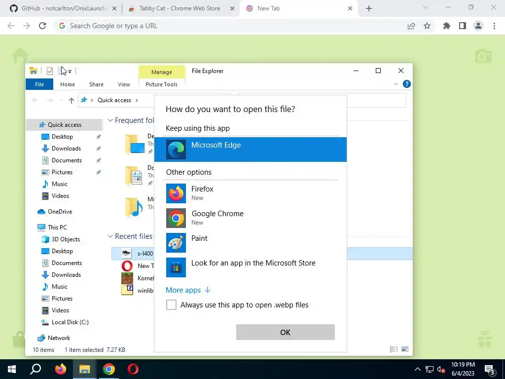Switch to the Home ribbon tab
505x379 pixels.
pyautogui.click(x=67, y=84)
